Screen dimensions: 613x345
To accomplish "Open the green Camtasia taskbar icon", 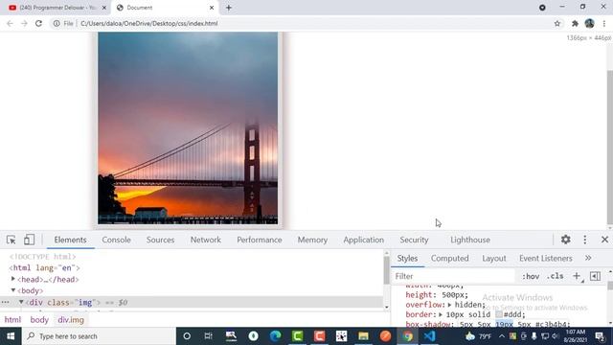I will [x=297, y=336].
